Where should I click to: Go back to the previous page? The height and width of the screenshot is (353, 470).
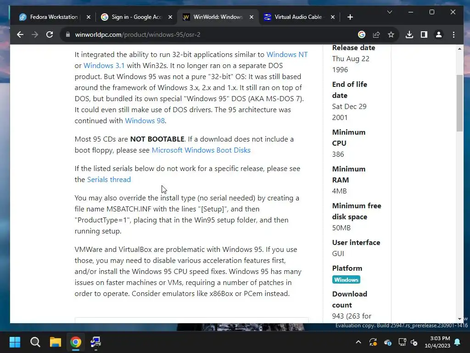(20, 34)
